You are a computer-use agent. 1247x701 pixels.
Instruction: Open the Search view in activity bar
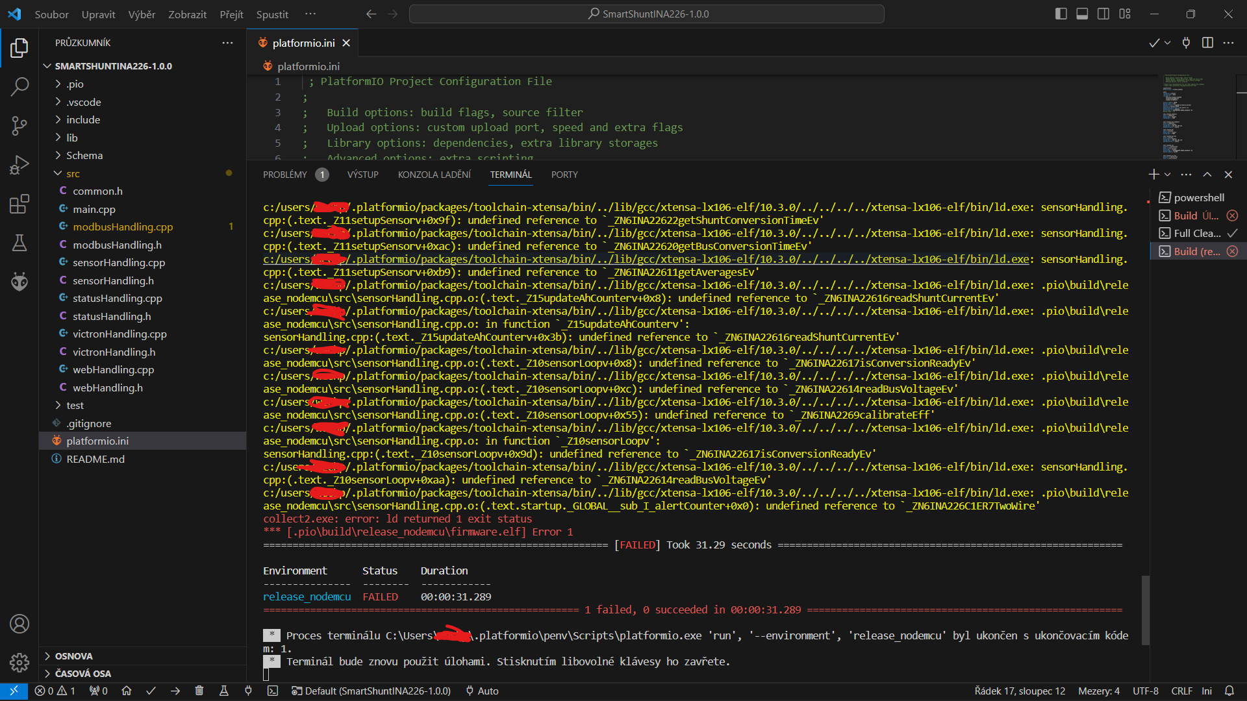pos(19,86)
